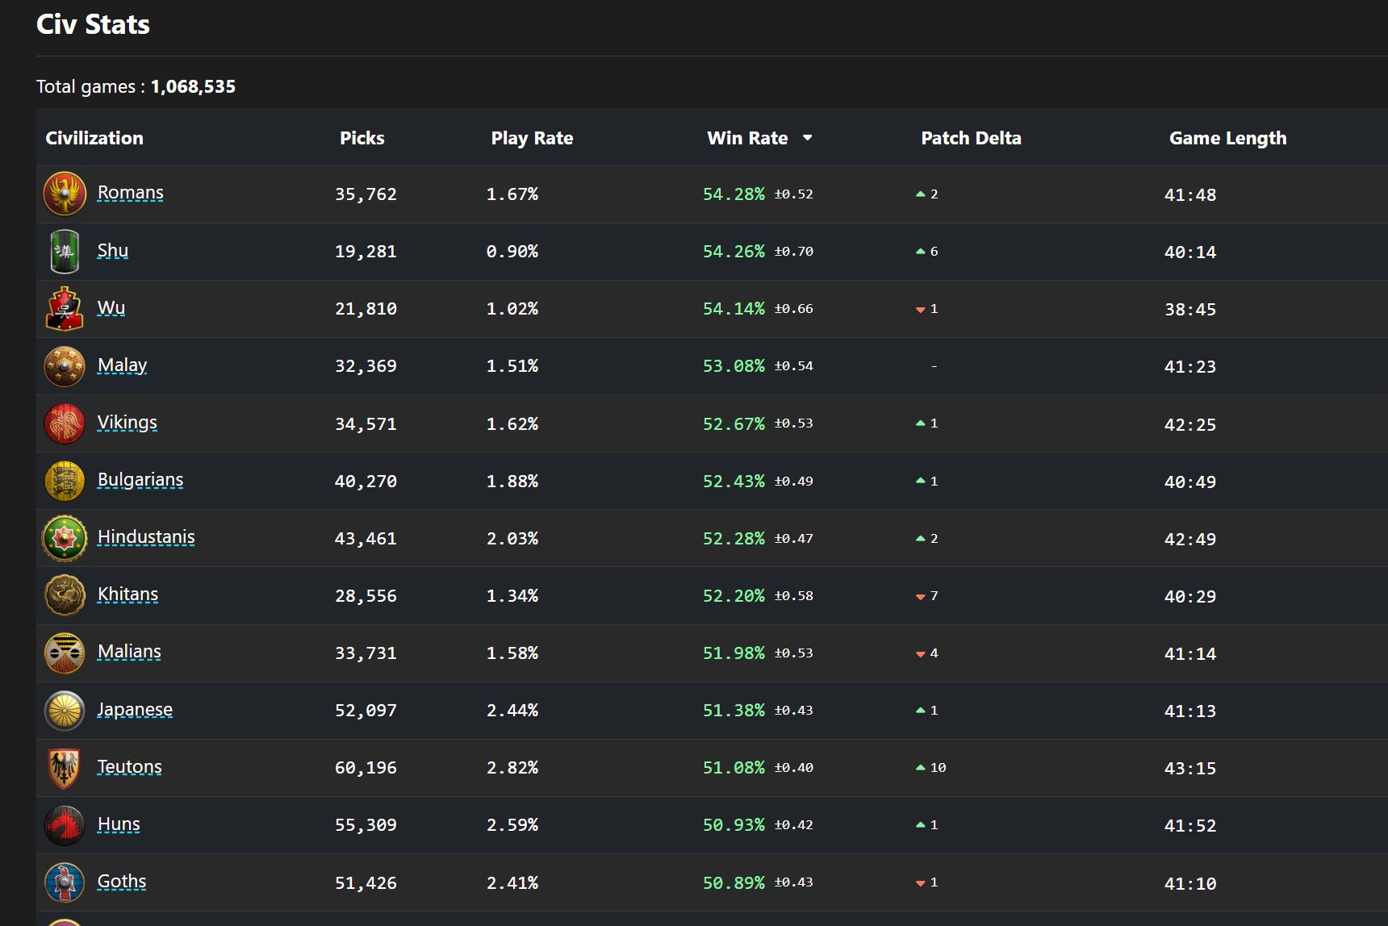Toggle the Win Rate sort arrow
The height and width of the screenshot is (926, 1388).
coord(807,138)
